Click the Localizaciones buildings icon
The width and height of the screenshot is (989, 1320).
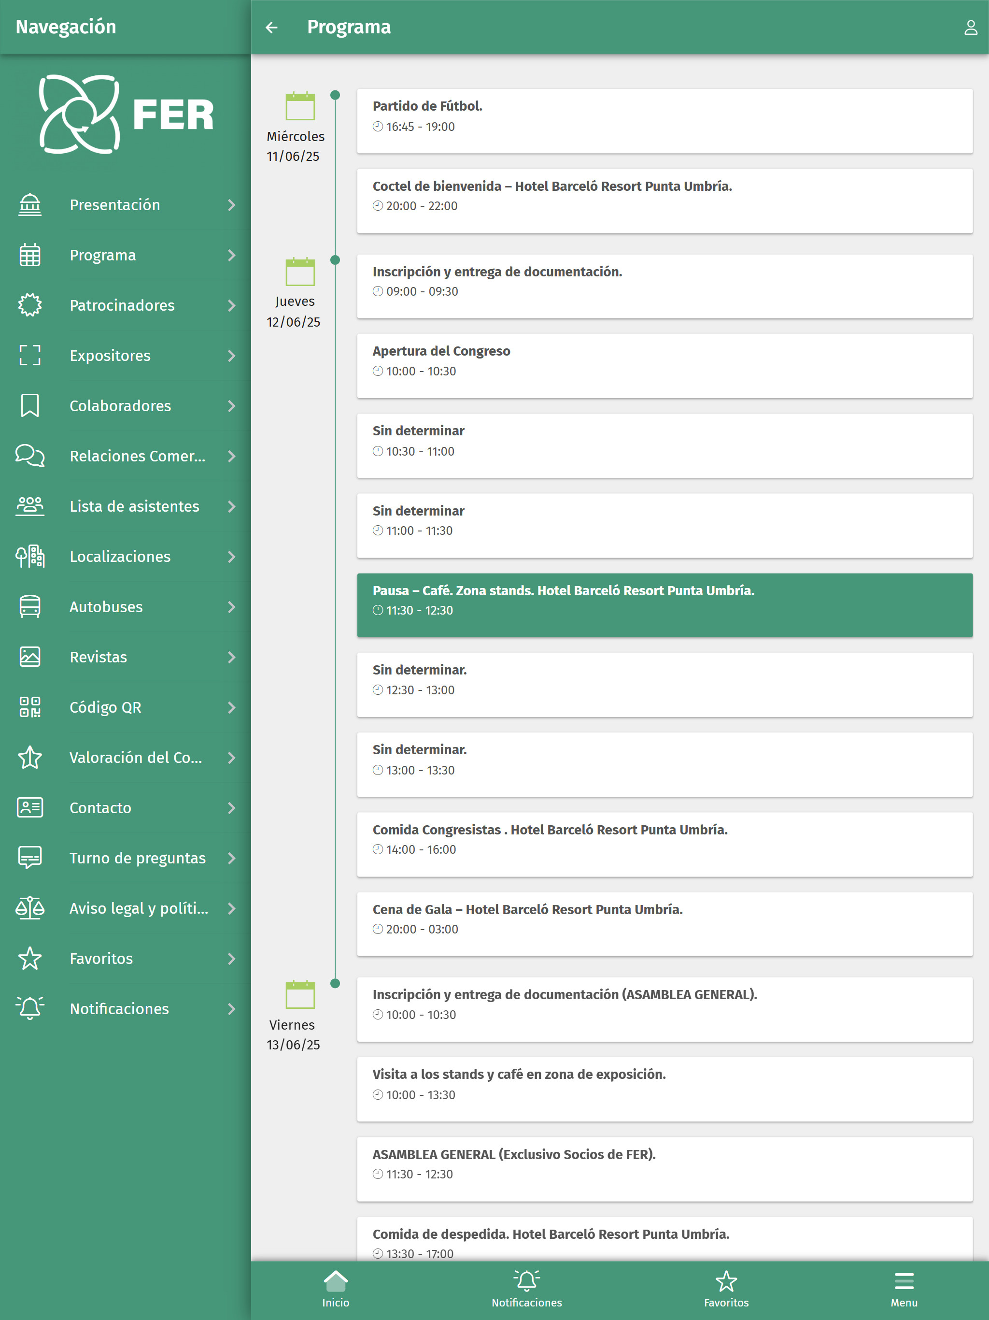point(30,556)
